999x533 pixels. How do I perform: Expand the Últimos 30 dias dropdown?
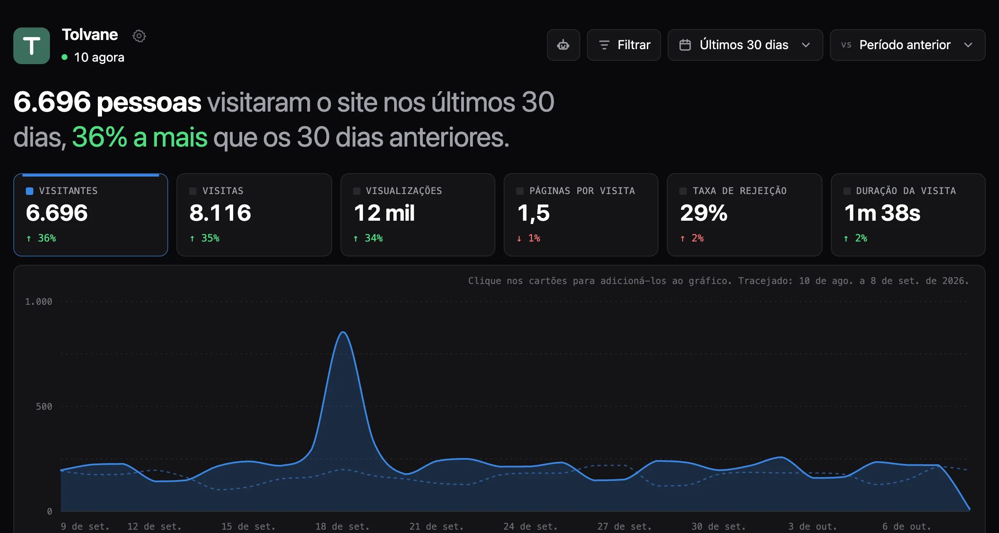(745, 45)
